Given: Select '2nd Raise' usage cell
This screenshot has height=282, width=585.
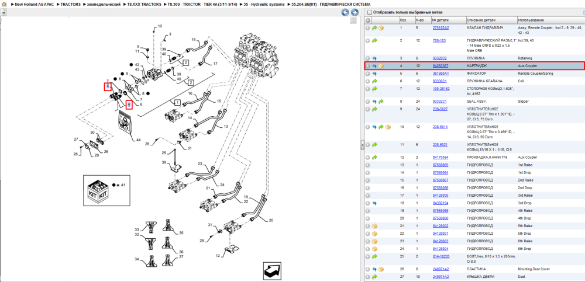Looking at the screenshot, I should point(525,180).
